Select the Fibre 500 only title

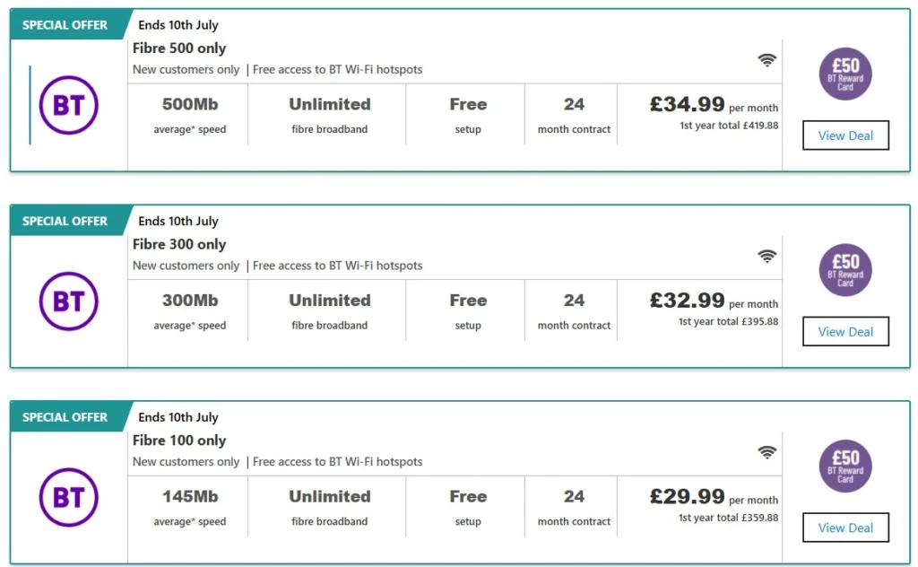pyautogui.click(x=179, y=48)
